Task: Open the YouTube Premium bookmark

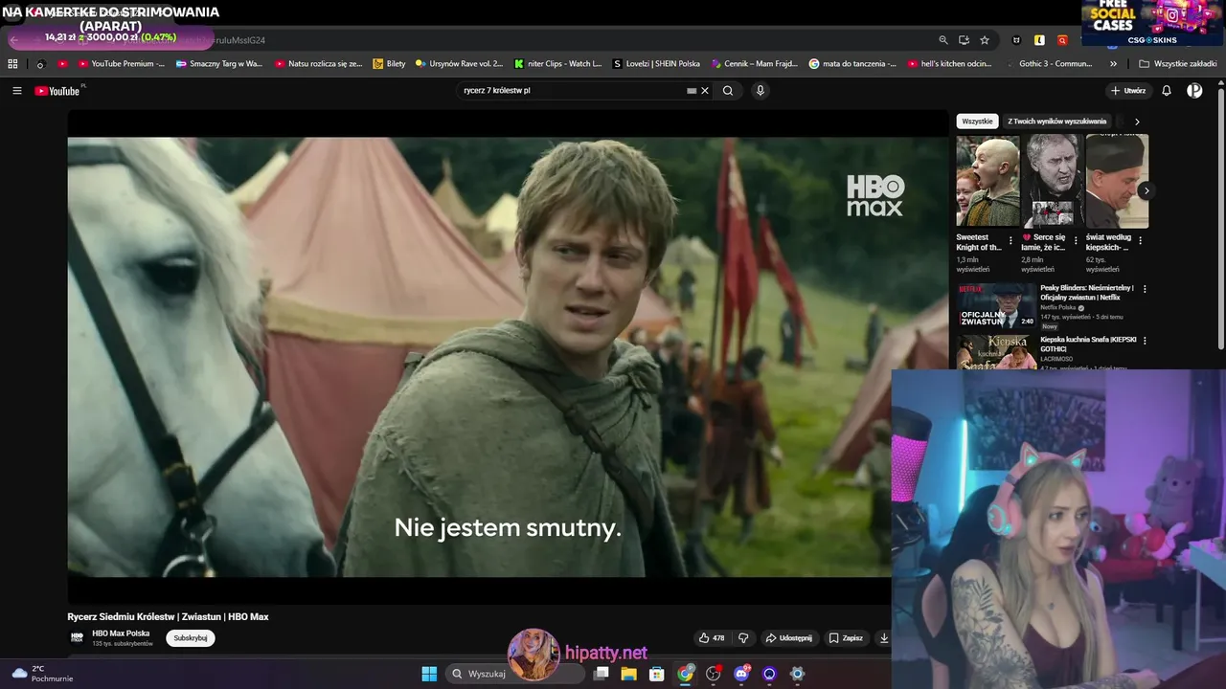Action: [x=122, y=64]
